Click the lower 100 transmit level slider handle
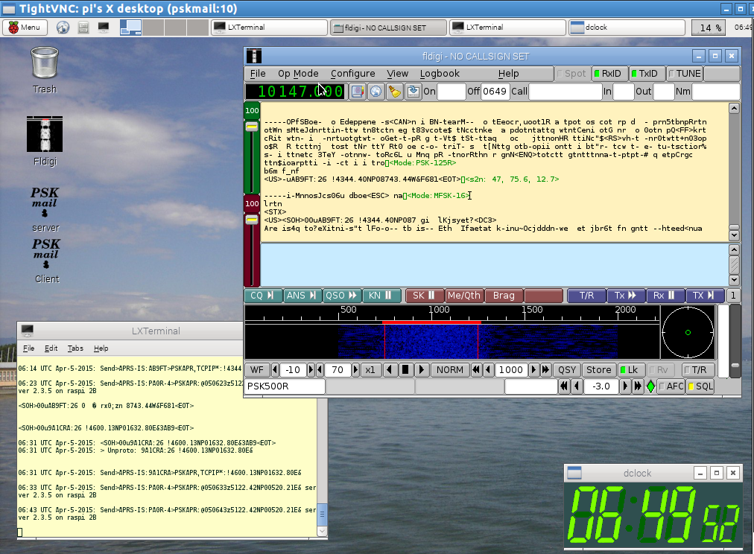The height and width of the screenshot is (554, 754). [x=252, y=220]
